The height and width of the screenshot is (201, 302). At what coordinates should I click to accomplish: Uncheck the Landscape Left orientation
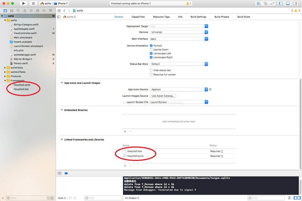coord(151,53)
